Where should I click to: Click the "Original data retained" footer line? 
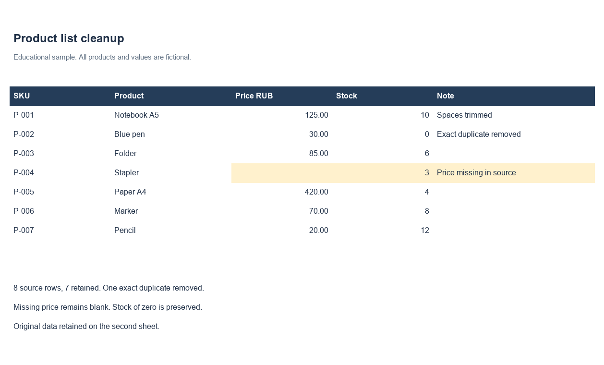(x=86, y=327)
